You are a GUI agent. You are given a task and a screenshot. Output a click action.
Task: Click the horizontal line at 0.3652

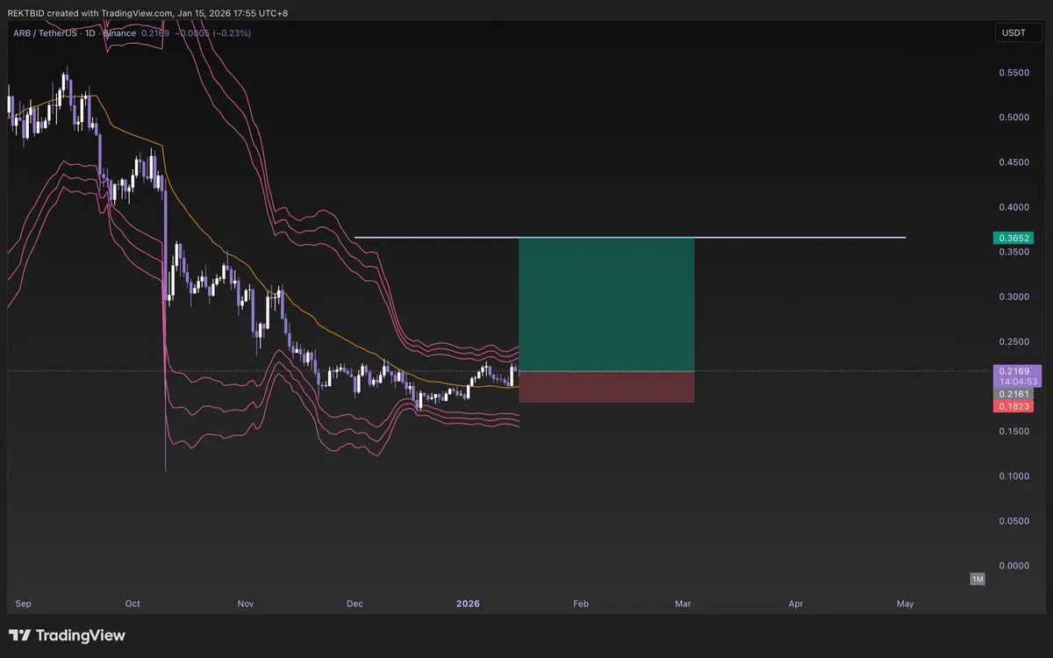tap(630, 238)
